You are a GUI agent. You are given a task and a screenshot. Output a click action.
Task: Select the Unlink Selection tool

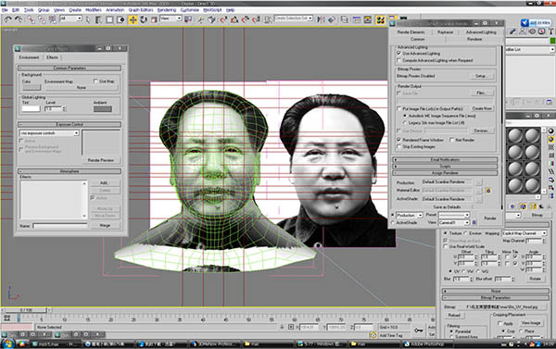click(42, 19)
